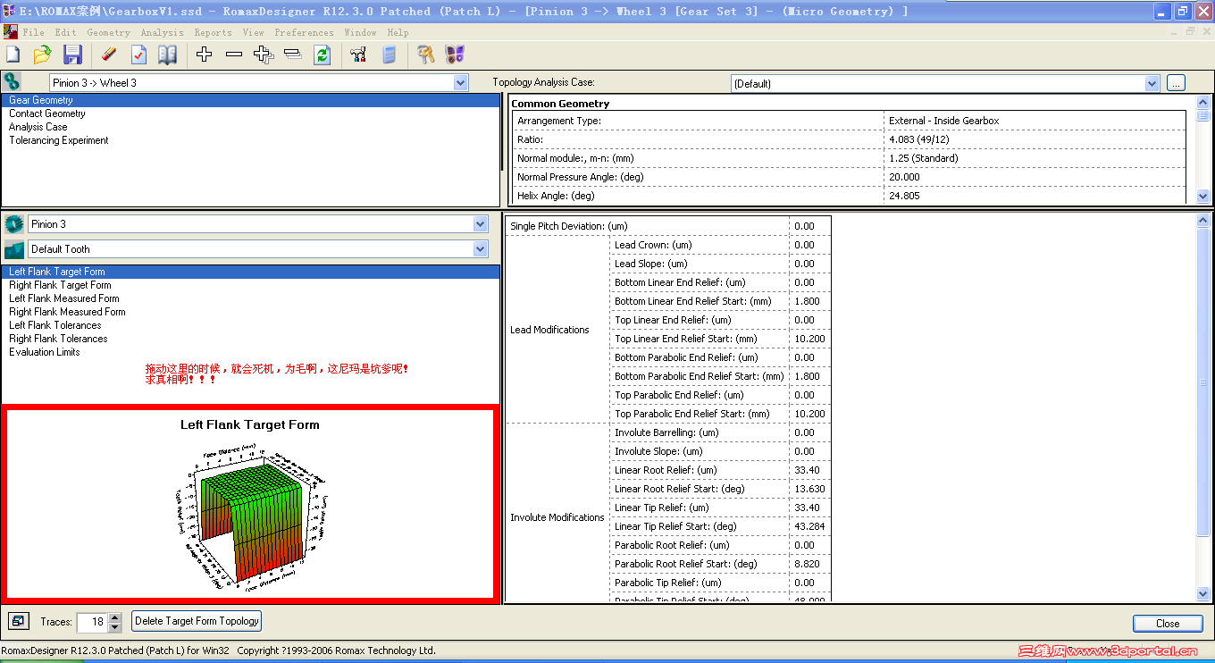Screen dimensions: 1215x663
Task: Click the window icon left of Traces
Action: (17, 621)
